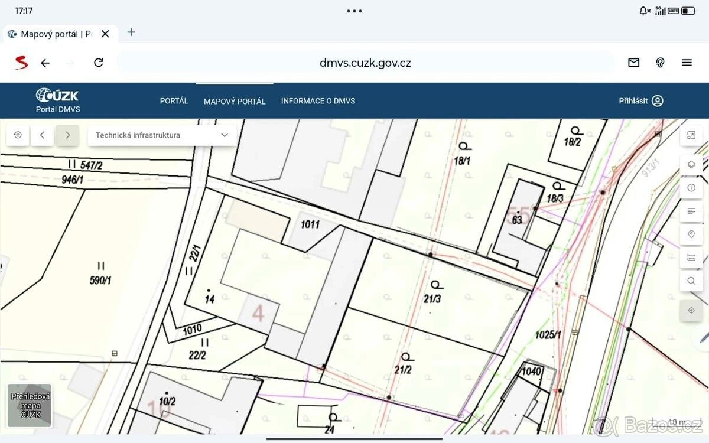This screenshot has width=709, height=443.
Task: Click parcel label 590/1 on the map
Action: 100,281
